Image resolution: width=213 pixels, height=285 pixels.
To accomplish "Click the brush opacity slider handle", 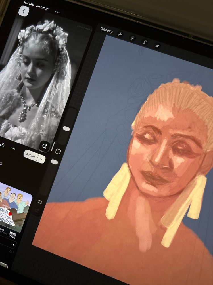I will [54, 162].
